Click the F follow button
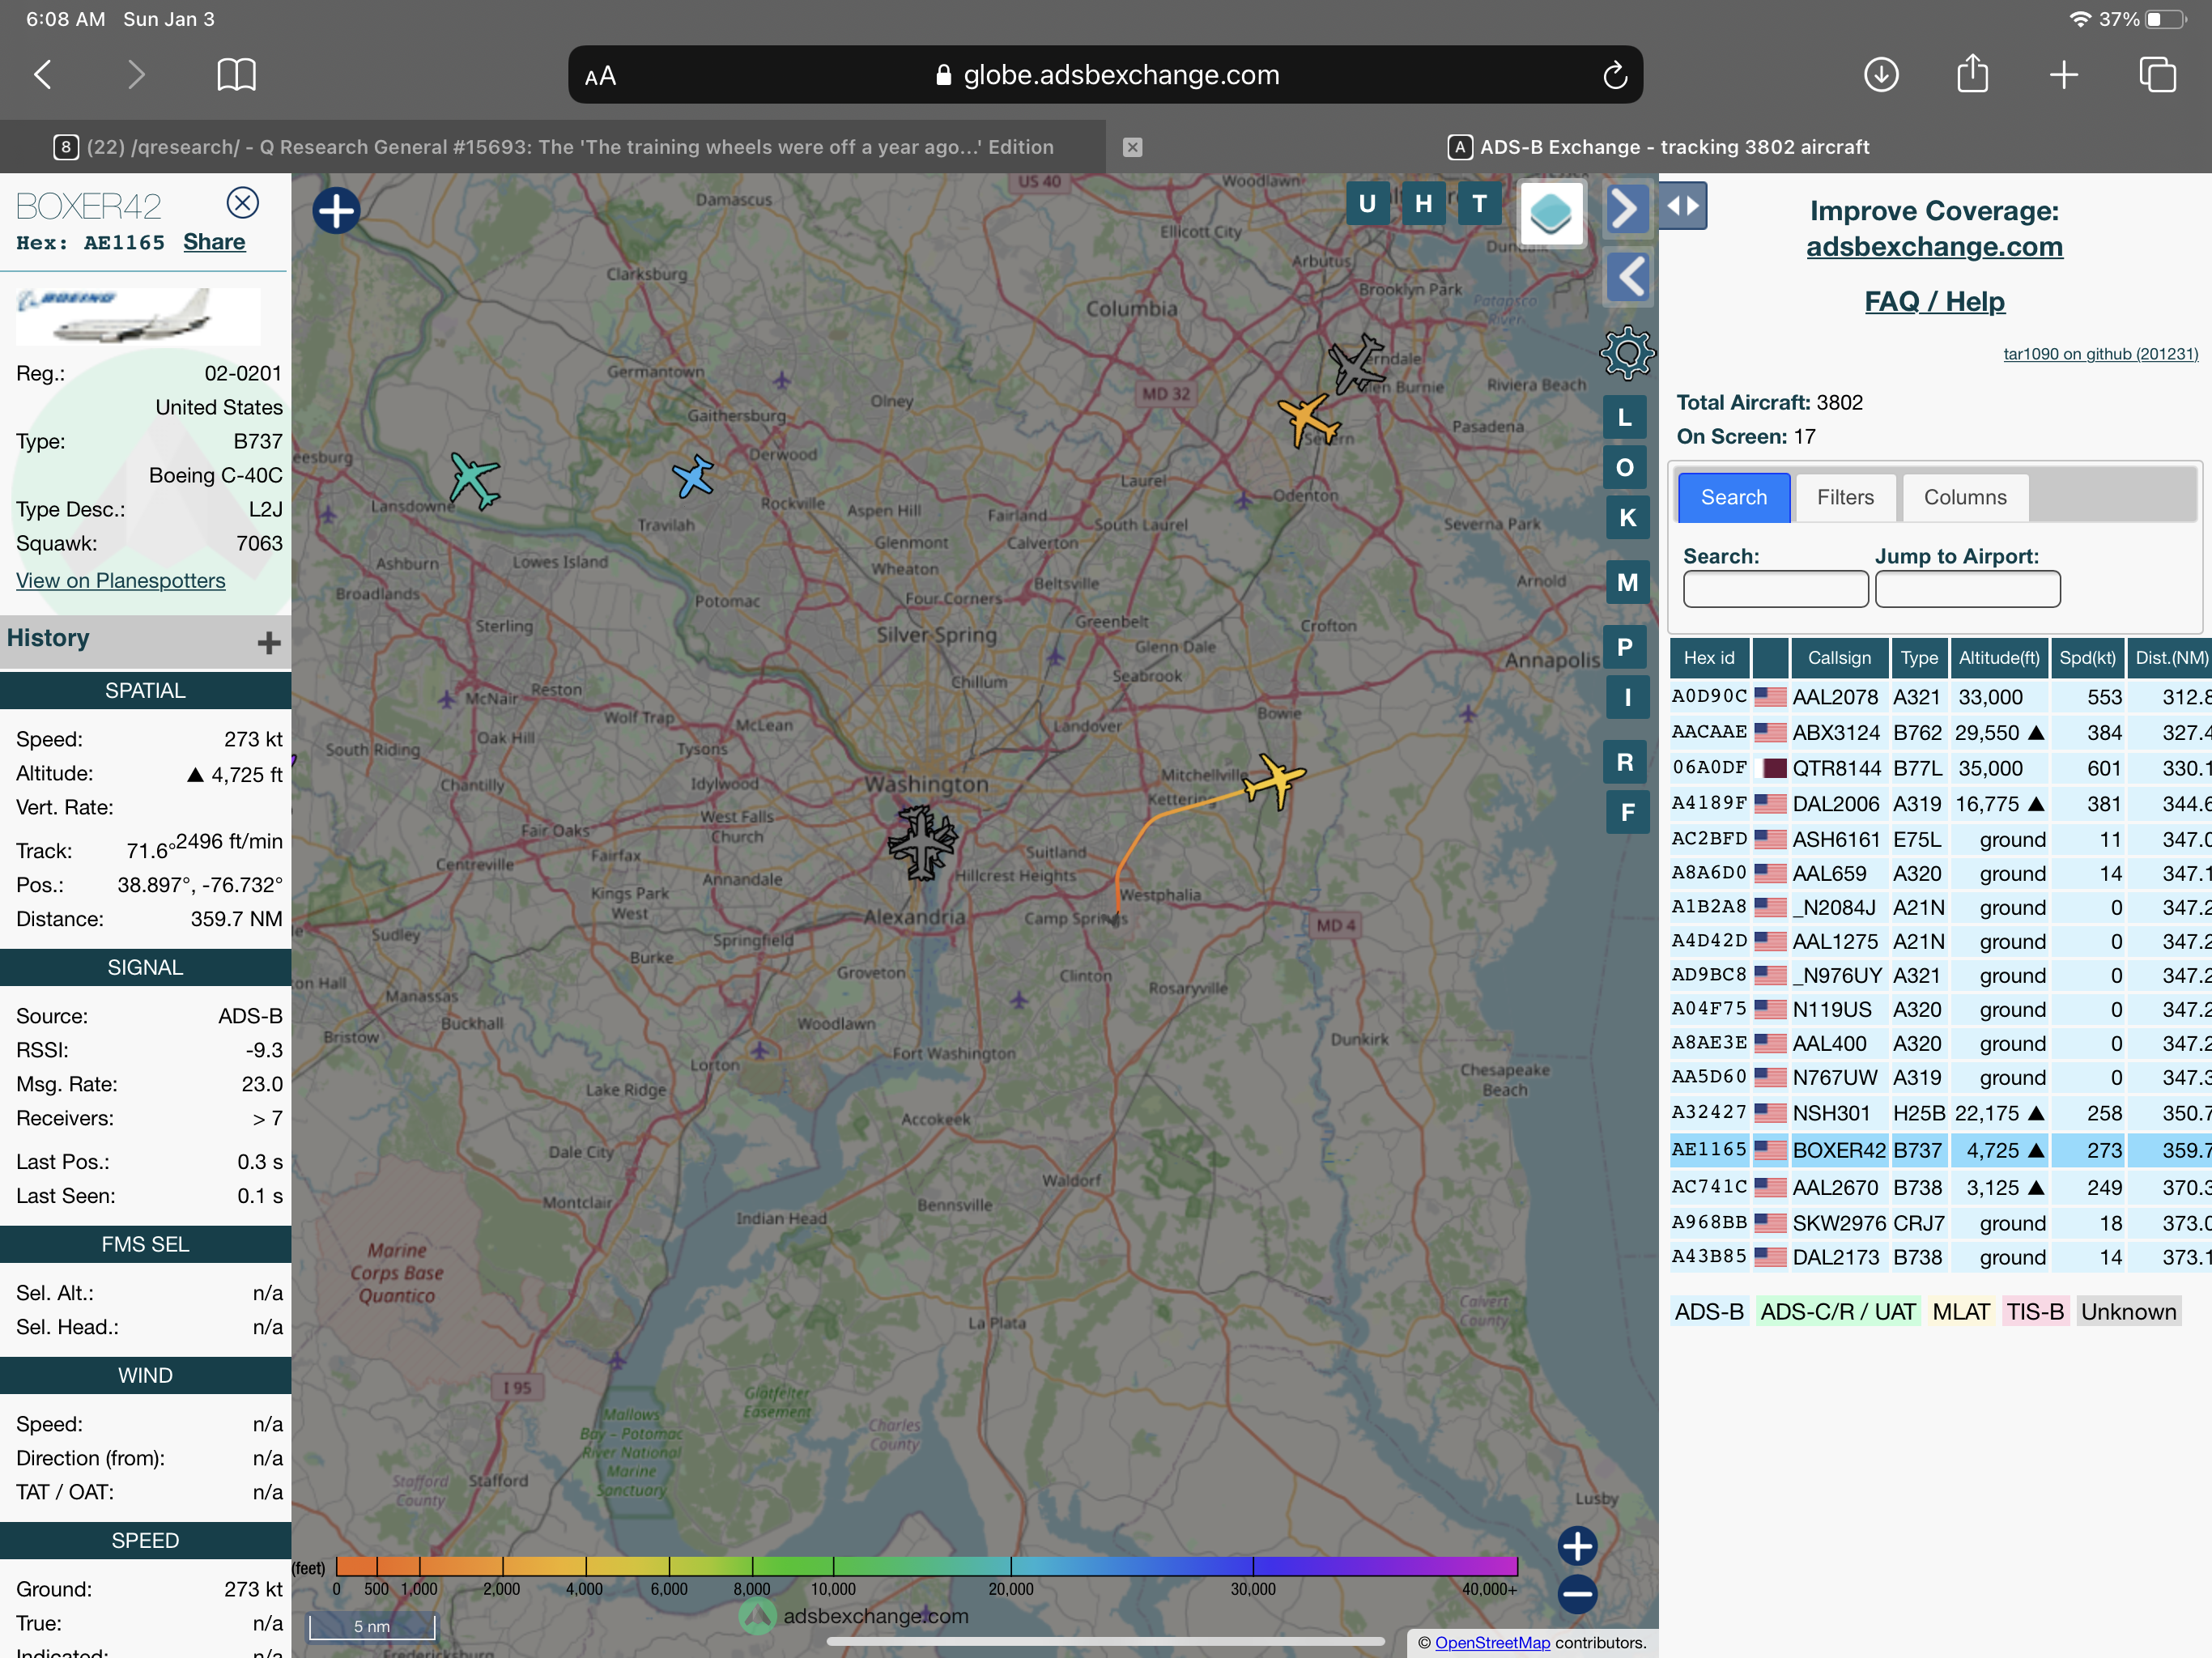This screenshot has width=2212, height=1658. [x=1627, y=812]
